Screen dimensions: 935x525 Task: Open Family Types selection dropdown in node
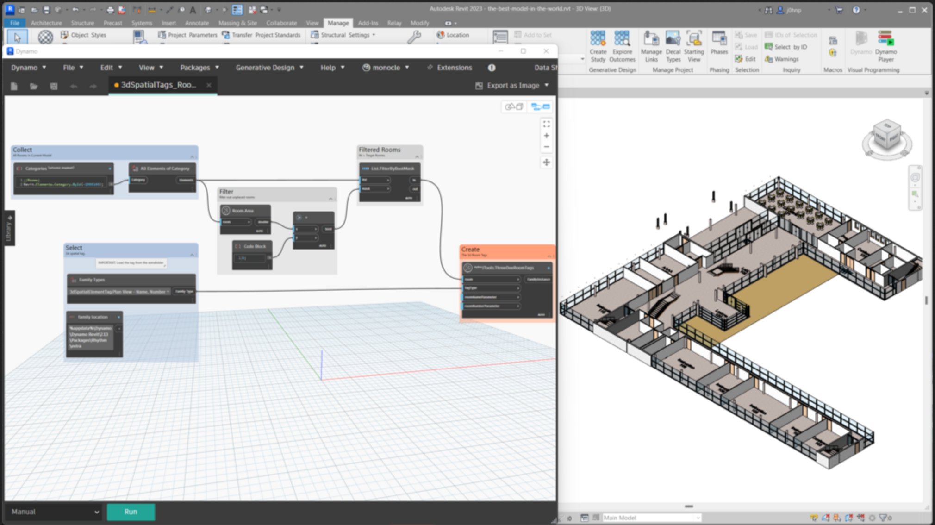(119, 292)
